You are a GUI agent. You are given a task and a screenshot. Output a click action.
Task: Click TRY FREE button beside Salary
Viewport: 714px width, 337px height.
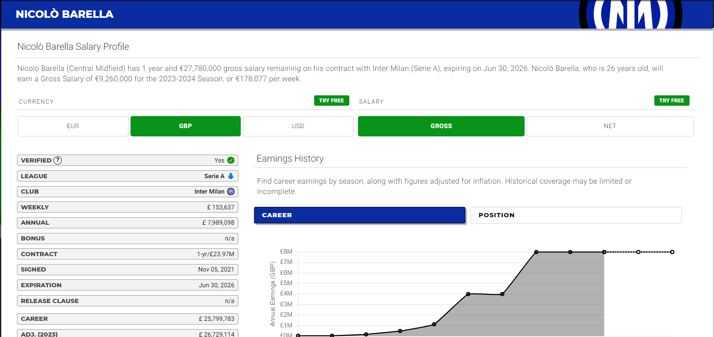[672, 101]
